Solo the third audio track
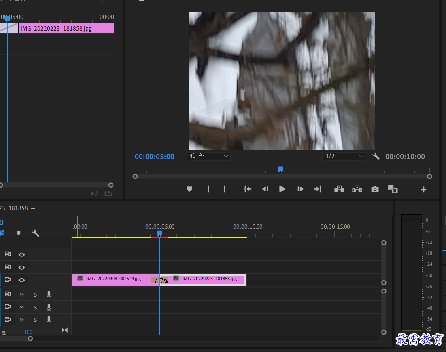 [x=35, y=320]
